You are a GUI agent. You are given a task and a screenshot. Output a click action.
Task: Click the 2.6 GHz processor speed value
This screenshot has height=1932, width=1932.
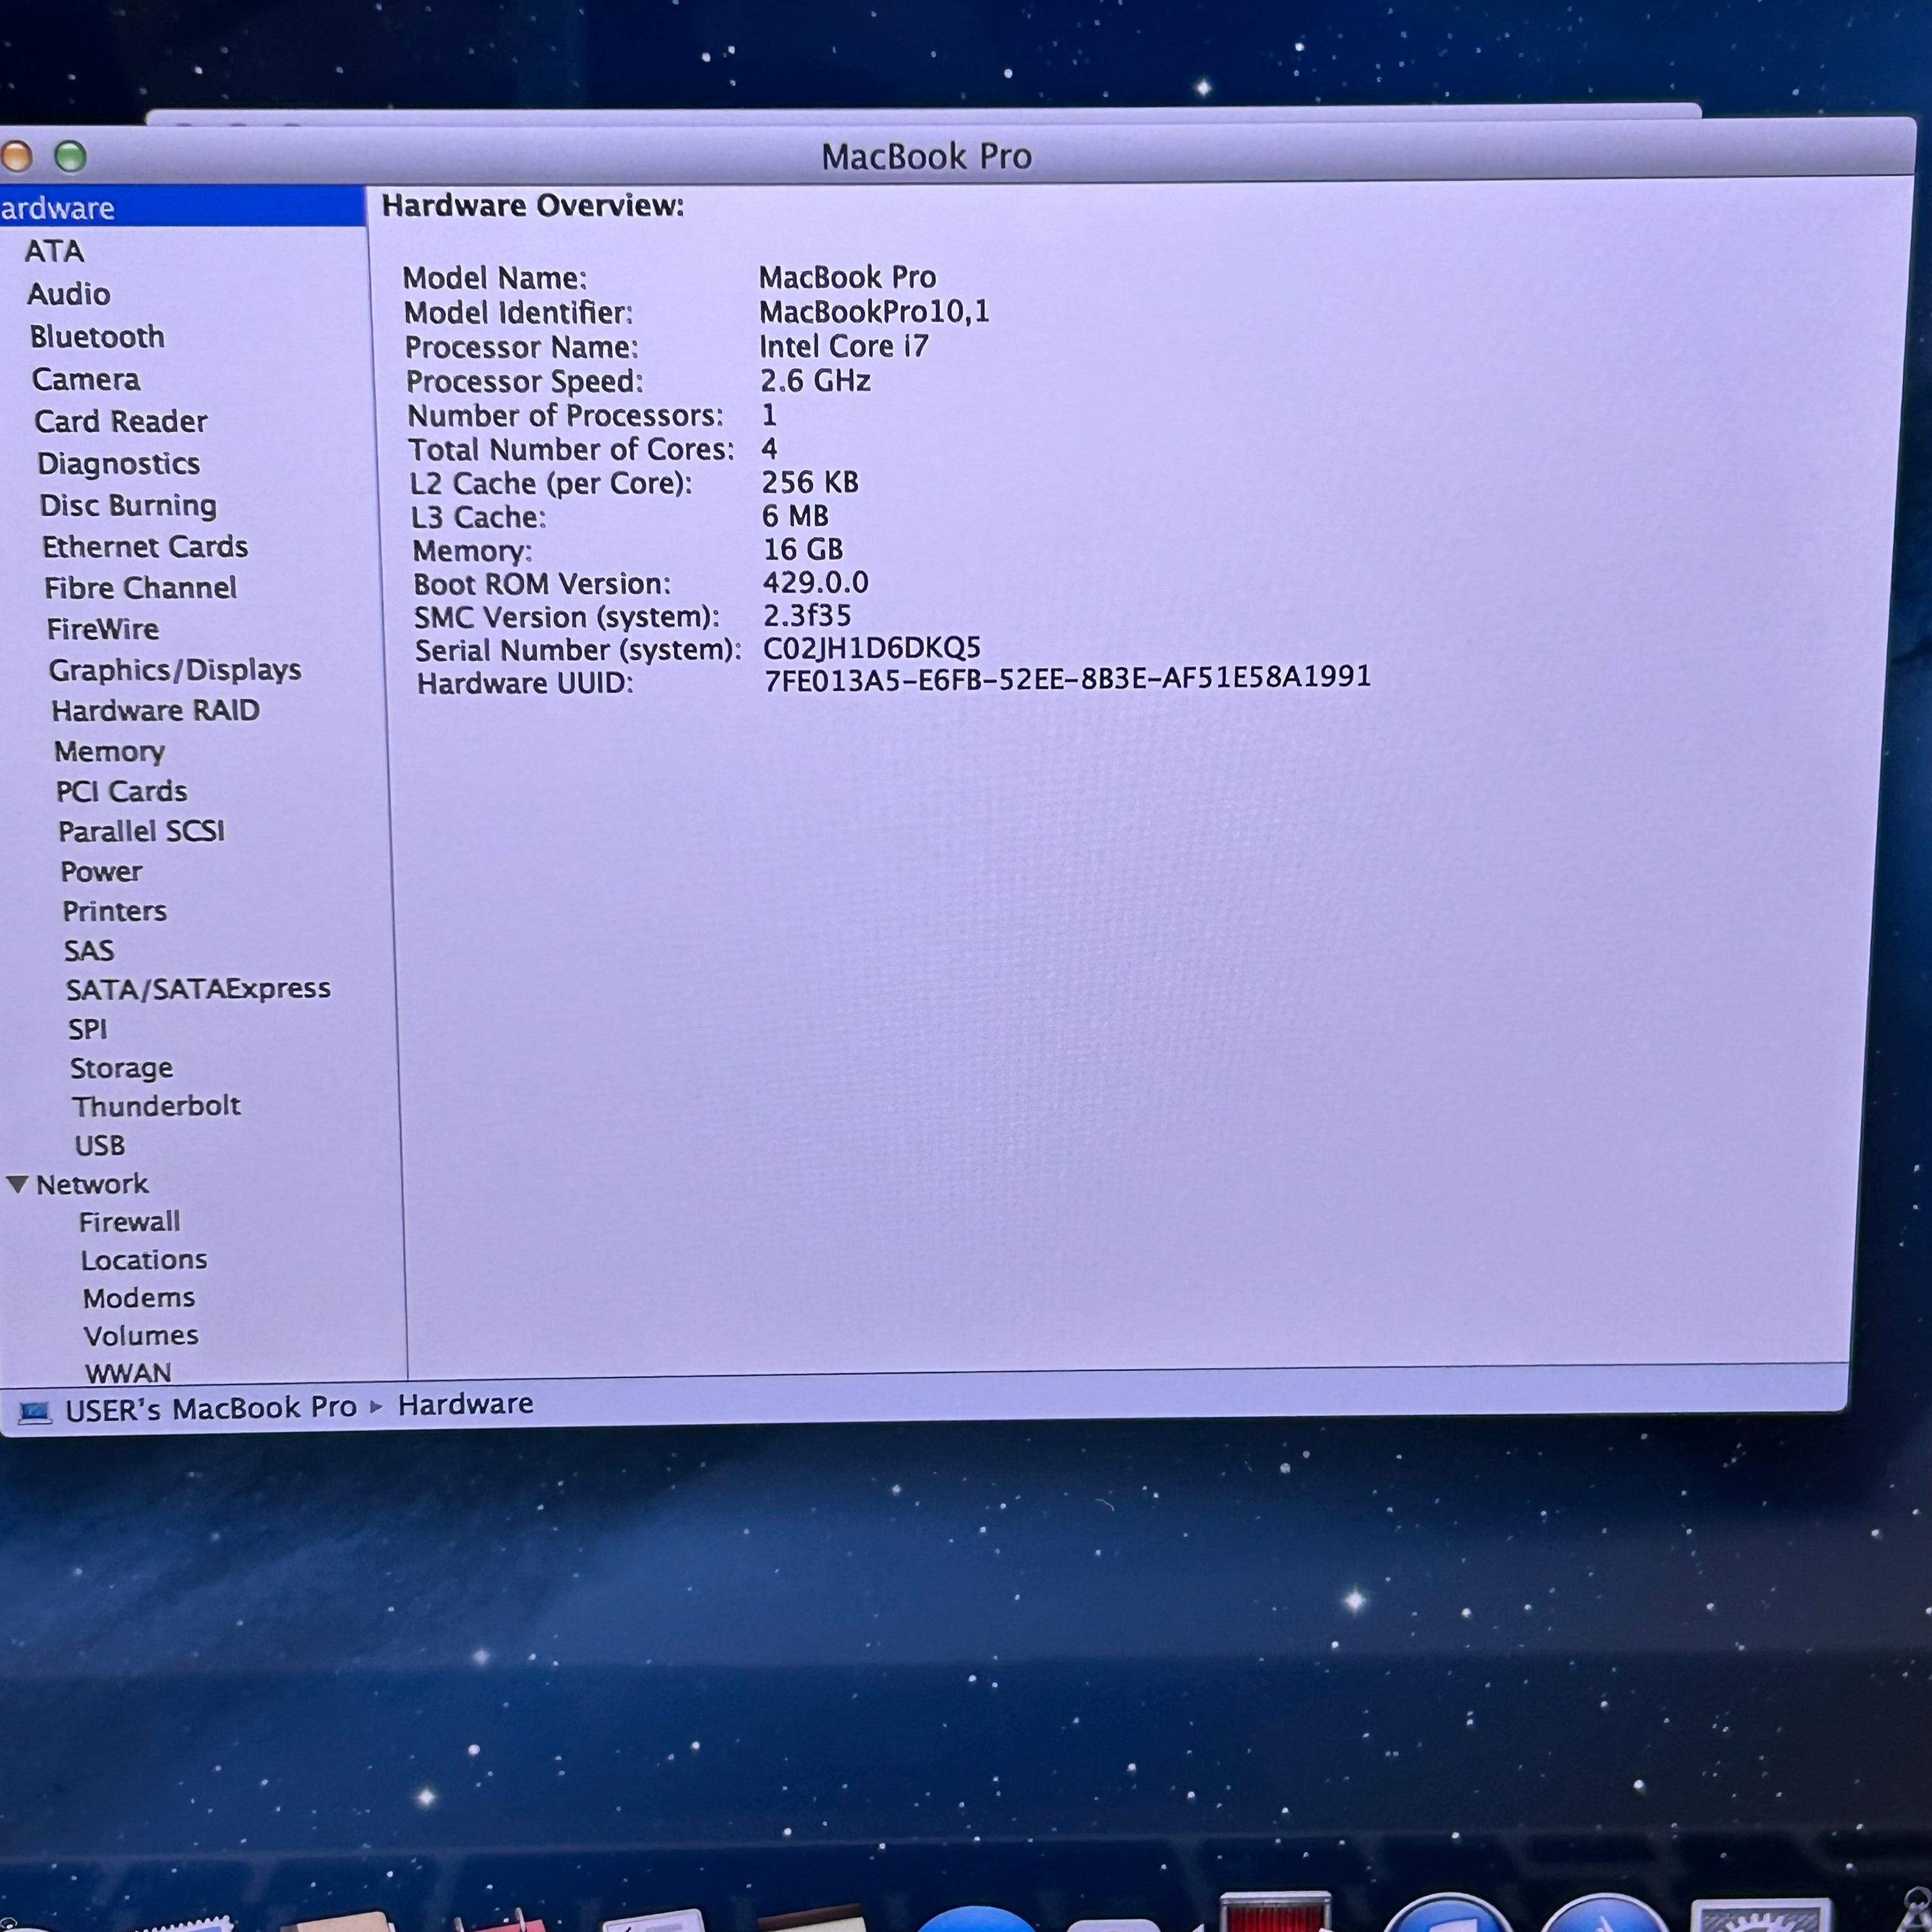(x=815, y=381)
